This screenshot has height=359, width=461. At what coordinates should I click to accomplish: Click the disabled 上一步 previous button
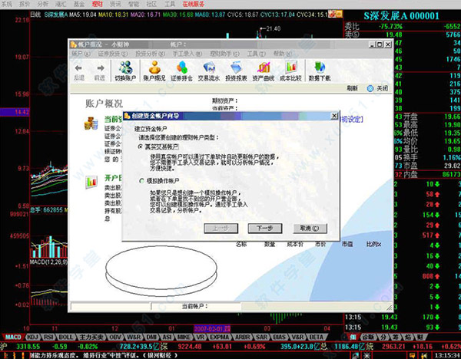coord(221,228)
